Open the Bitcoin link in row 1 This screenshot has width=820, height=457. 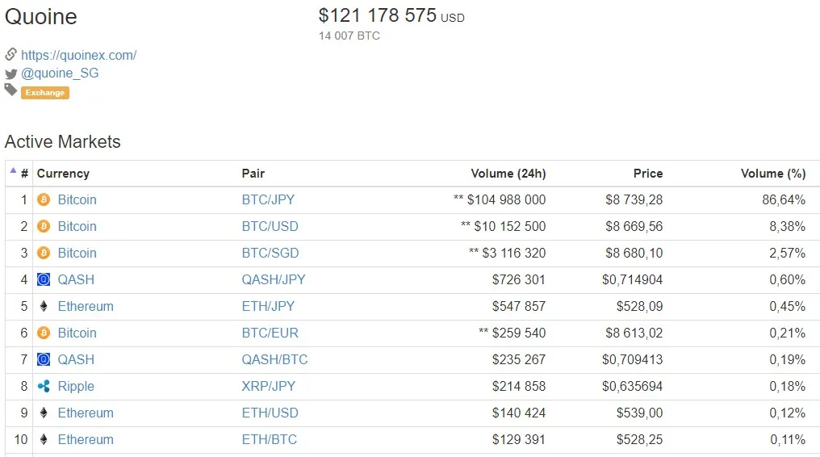pyautogui.click(x=77, y=199)
